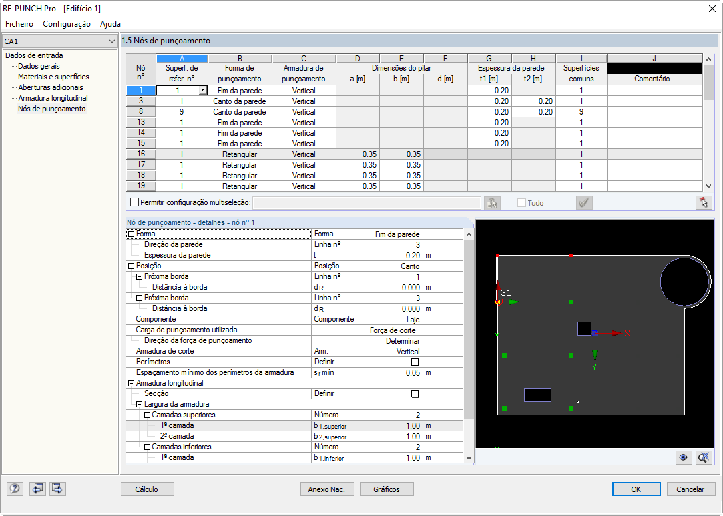This screenshot has width=723, height=516.
Task: Click the apply checkmark icon next to Tudo
Action: tap(585, 203)
